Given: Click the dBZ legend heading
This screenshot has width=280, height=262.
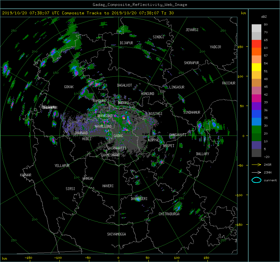Looking at the screenshot, I should tap(264, 17).
